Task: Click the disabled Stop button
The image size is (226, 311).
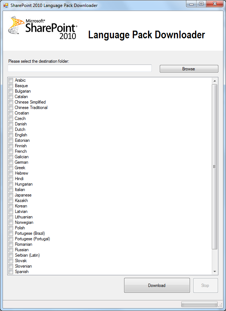Action: [205, 285]
